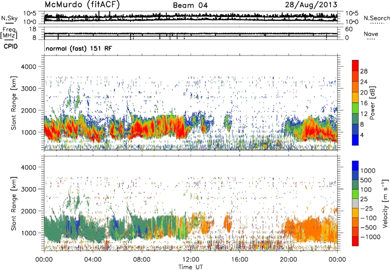Click the Nave legend label
Viewport: 390px width, 270px height.
[x=371, y=34]
